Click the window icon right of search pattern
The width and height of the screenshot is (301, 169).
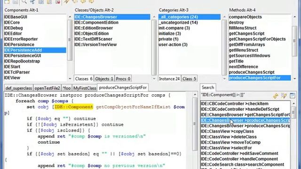293,95
